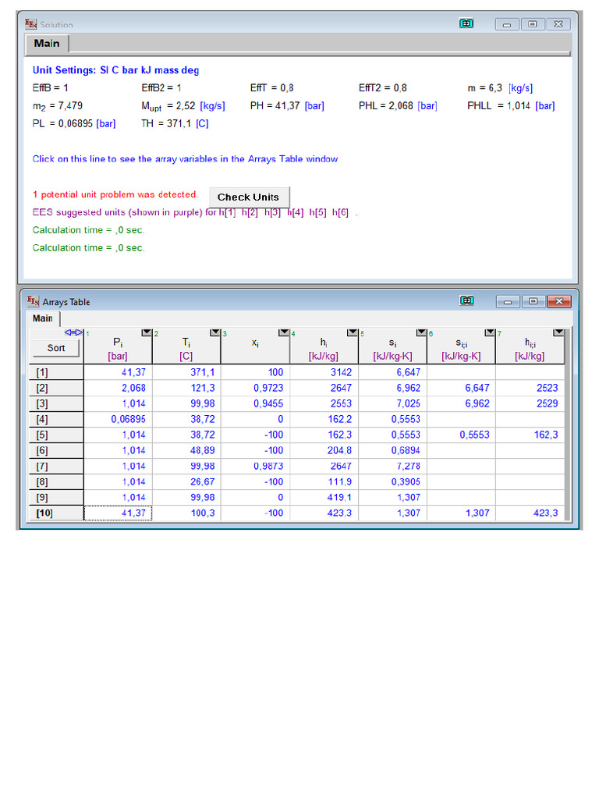Click 'PH = 41,37 [bar]' variable
This screenshot has height=799, width=599.
tap(287, 106)
